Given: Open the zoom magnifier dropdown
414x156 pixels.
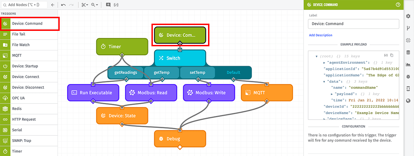Looking at the screenshot, I should click(95, 5).
